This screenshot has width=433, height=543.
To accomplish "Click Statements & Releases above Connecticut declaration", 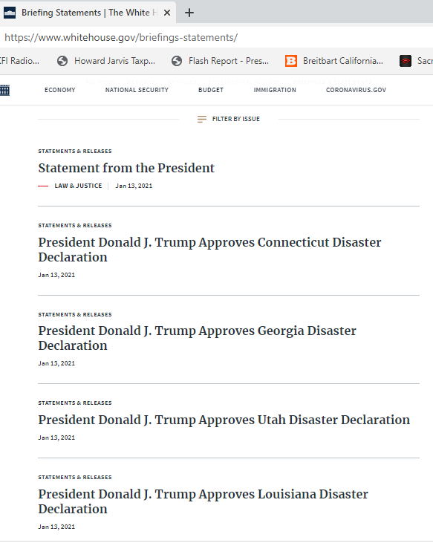I will tap(75, 225).
